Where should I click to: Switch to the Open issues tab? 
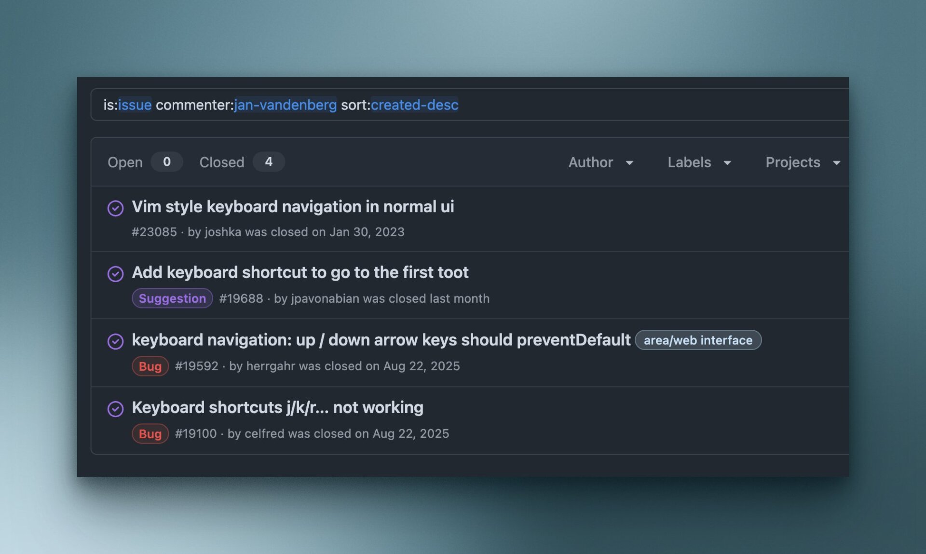pos(125,162)
